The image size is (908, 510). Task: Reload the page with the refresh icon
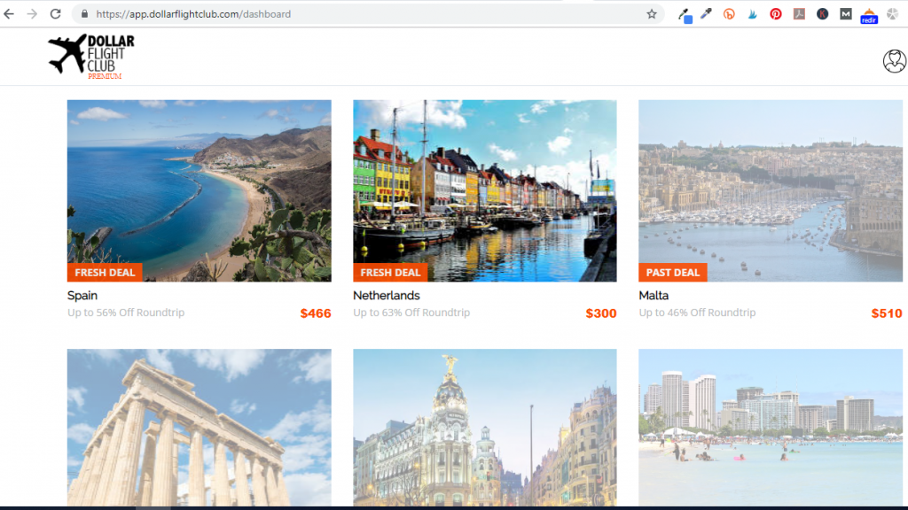(55, 14)
